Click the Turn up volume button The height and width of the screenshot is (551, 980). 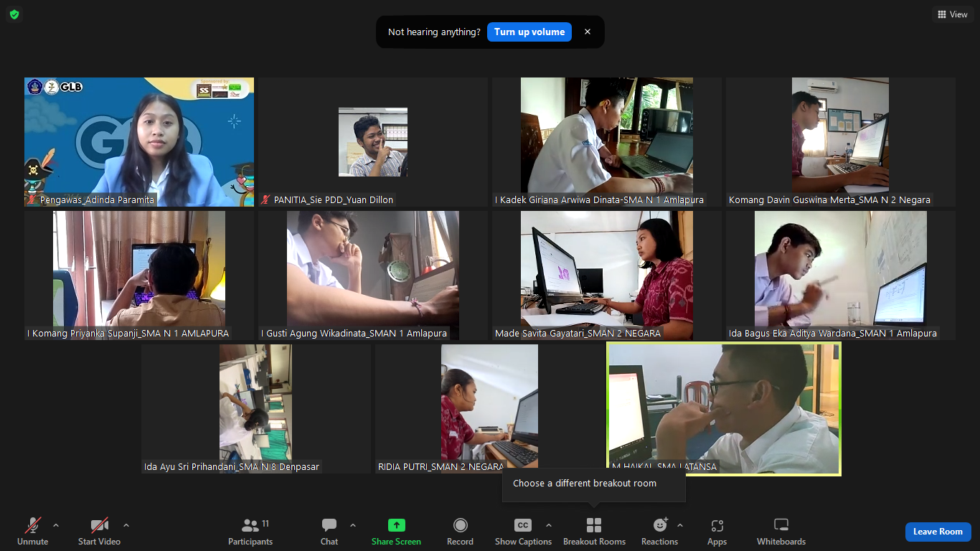click(529, 32)
